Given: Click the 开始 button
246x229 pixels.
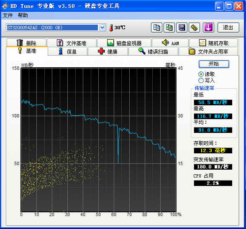Looking at the screenshot, I should click(214, 64).
